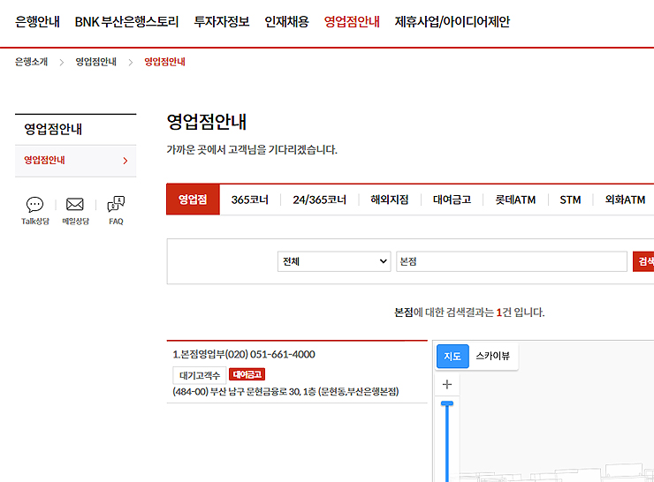
Task: Switch to the STM tab
Action: pos(570,200)
